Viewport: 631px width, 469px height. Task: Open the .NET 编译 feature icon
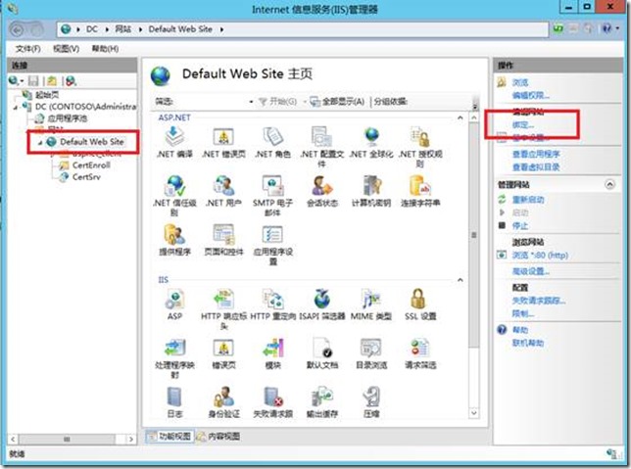[174, 142]
